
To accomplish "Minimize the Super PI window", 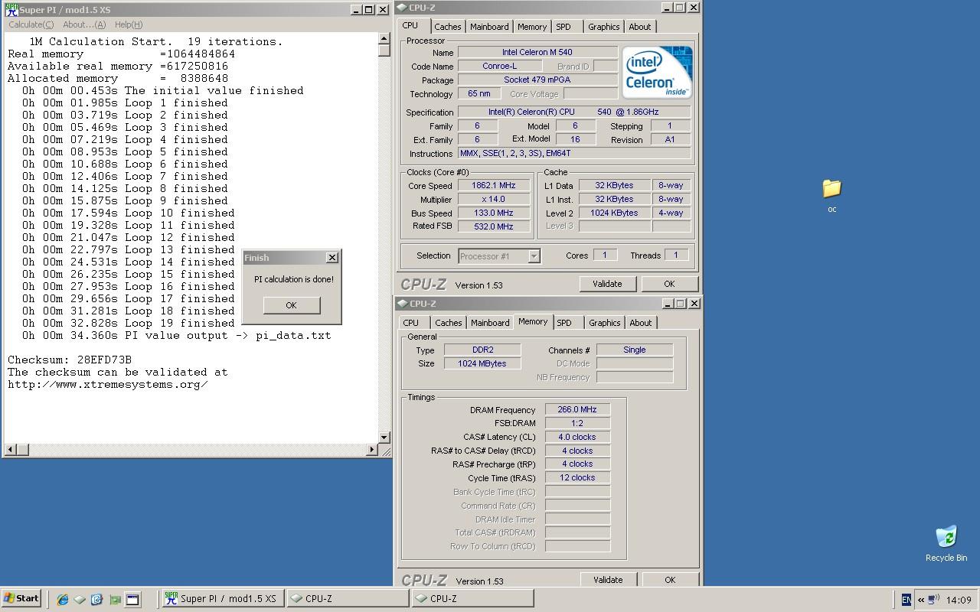I will [x=356, y=10].
